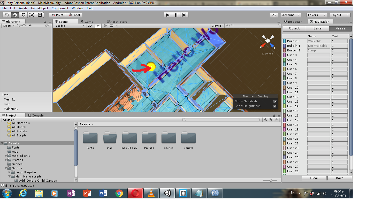Open VLC media player from the taskbar
Image resolution: width=366 pixels, height=217 pixels.
(151, 193)
